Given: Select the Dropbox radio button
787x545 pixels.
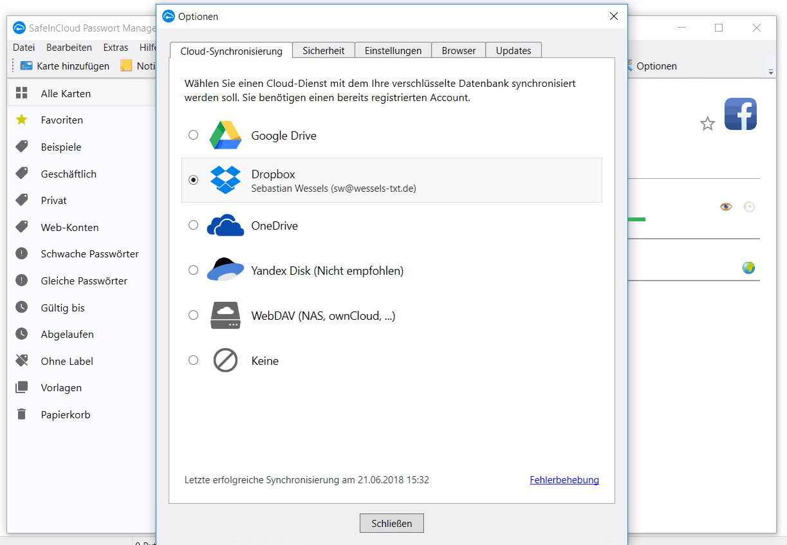Looking at the screenshot, I should [x=193, y=180].
